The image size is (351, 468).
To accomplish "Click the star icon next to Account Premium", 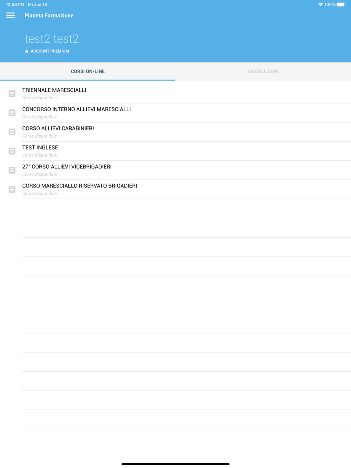I will click(27, 51).
